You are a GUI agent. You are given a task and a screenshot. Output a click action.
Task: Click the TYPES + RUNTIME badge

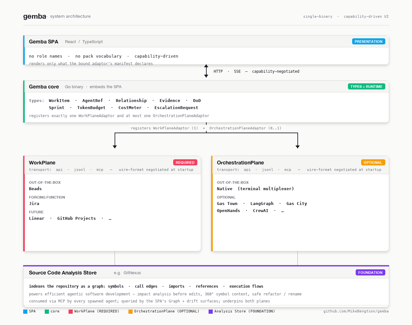pos(366,87)
